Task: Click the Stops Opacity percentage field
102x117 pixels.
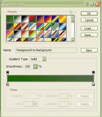Action: pos(29,96)
